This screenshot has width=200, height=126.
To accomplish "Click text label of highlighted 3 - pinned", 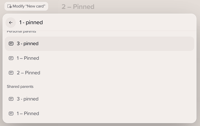I will (x=28, y=44).
